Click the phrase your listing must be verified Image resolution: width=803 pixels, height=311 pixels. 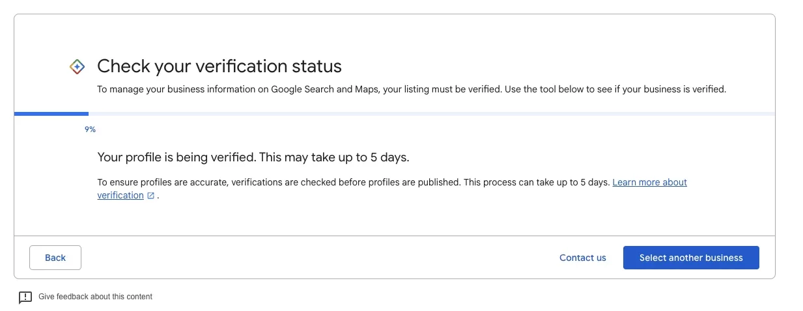point(442,89)
